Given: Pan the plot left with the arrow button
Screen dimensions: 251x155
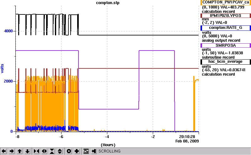Looking at the screenshot, I should [x=4, y=151].
